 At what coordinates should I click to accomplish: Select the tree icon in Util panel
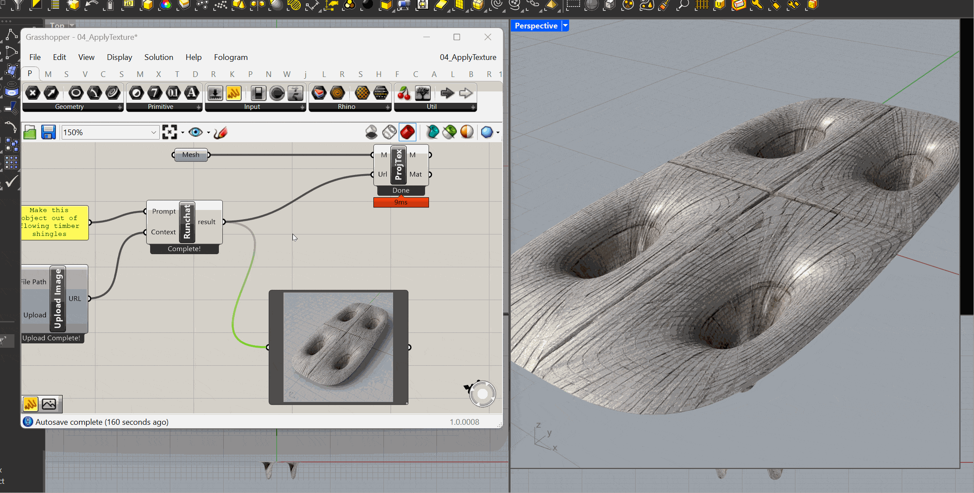[423, 93]
